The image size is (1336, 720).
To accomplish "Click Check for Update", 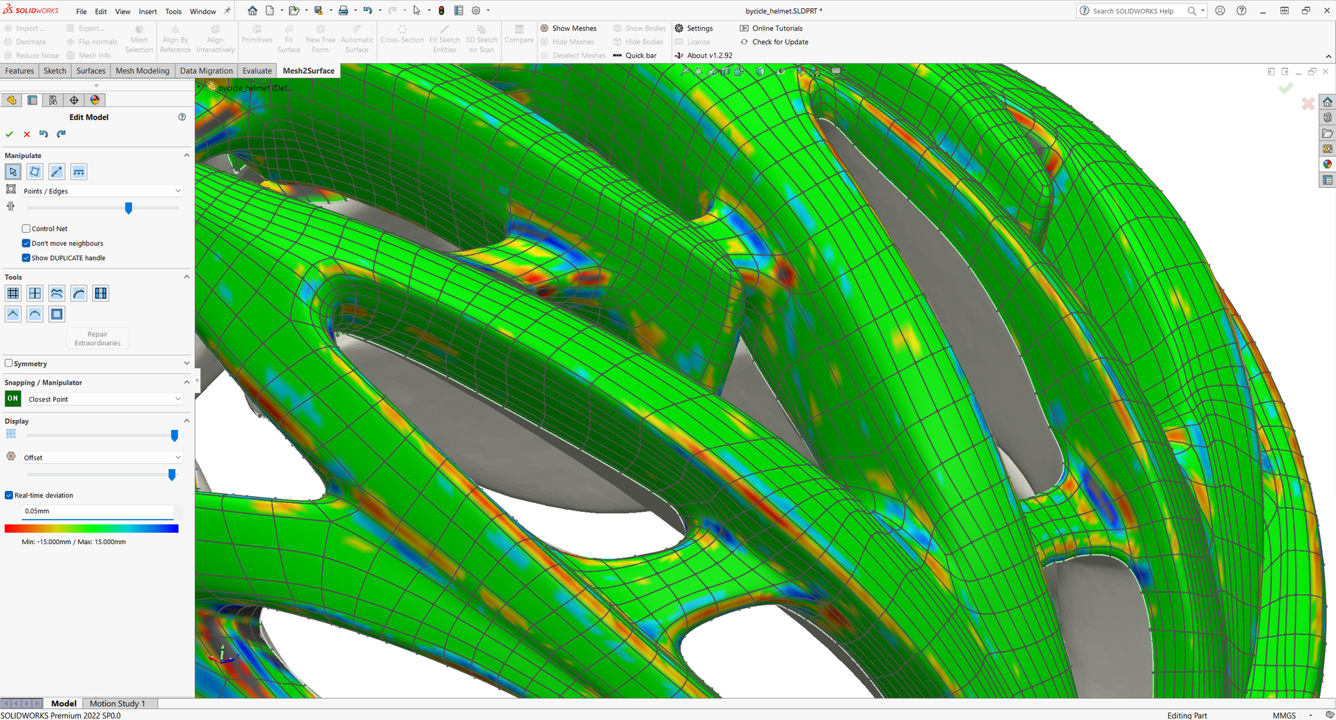I will click(x=774, y=42).
